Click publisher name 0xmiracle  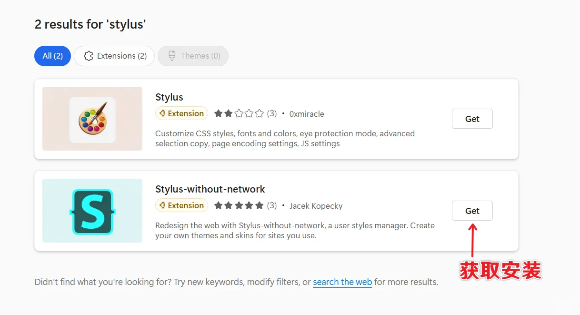pos(307,114)
